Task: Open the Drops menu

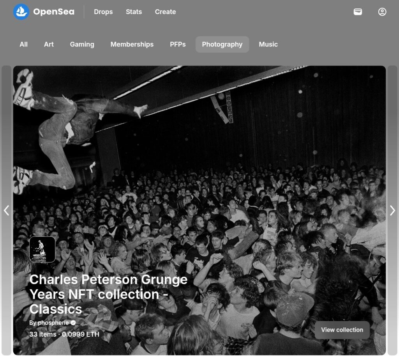Action: click(103, 12)
